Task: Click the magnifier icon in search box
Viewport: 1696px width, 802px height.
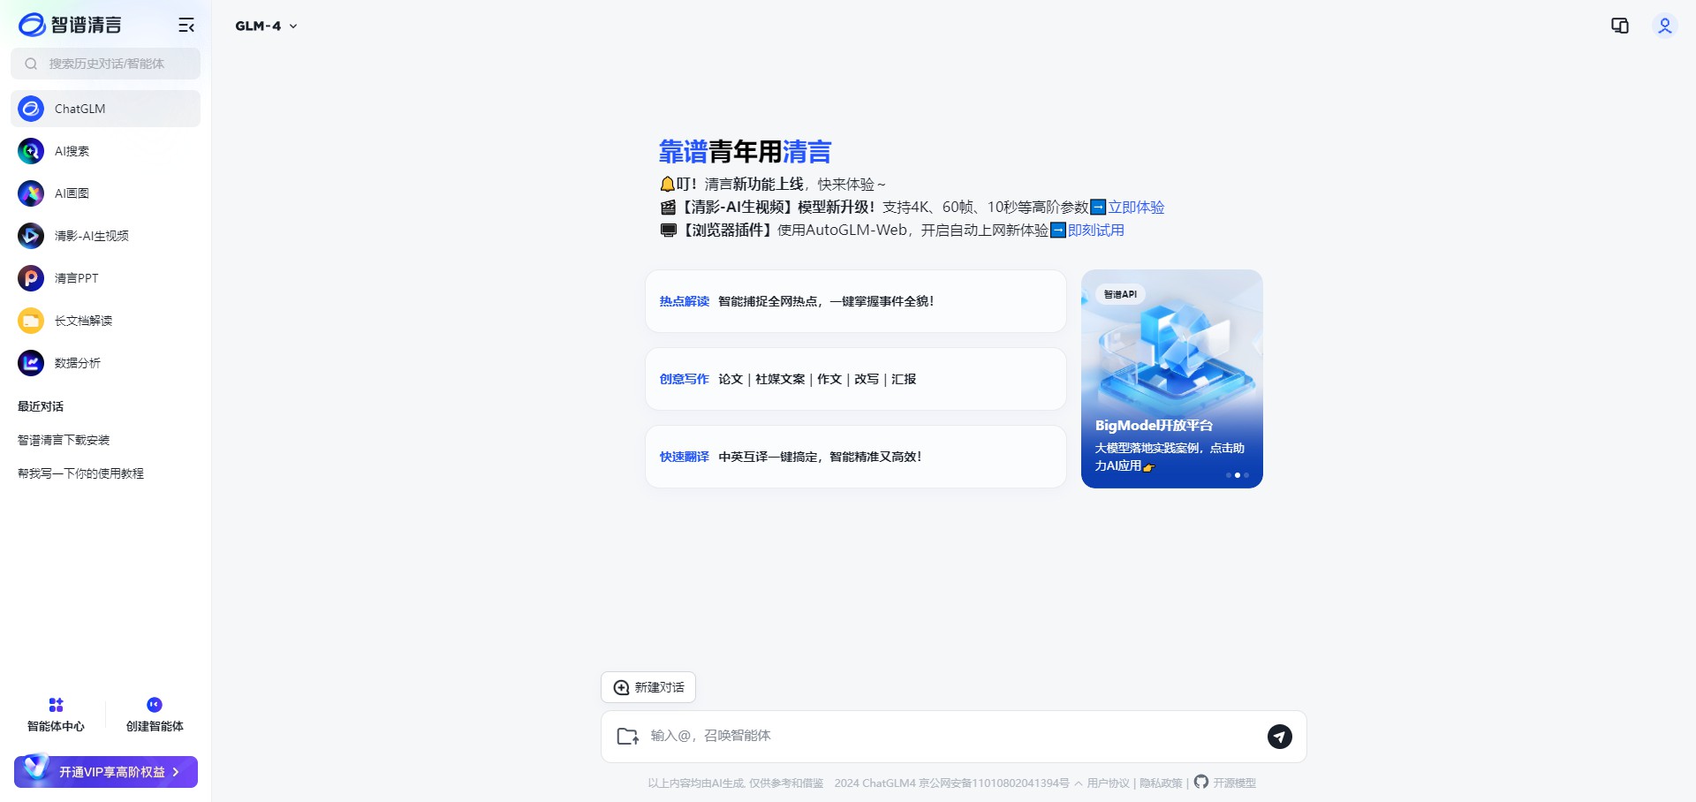Action: [31, 64]
